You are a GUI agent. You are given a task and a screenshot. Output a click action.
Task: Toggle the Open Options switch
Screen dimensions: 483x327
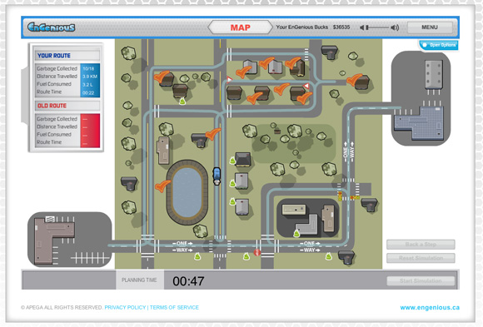(x=439, y=45)
